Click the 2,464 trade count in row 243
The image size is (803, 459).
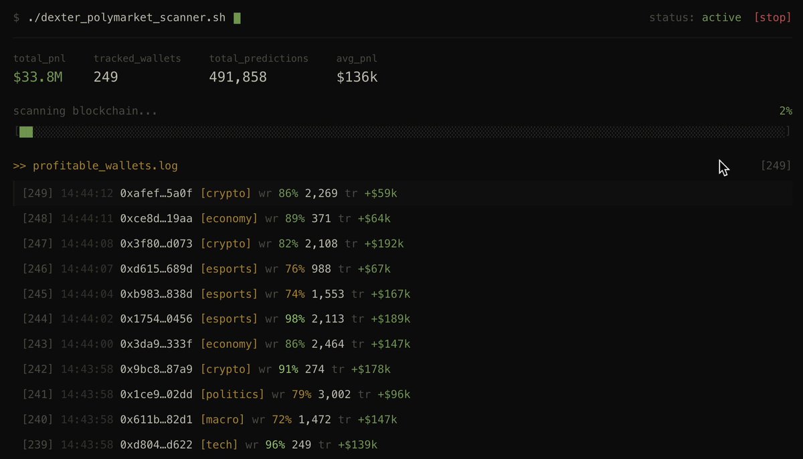328,344
